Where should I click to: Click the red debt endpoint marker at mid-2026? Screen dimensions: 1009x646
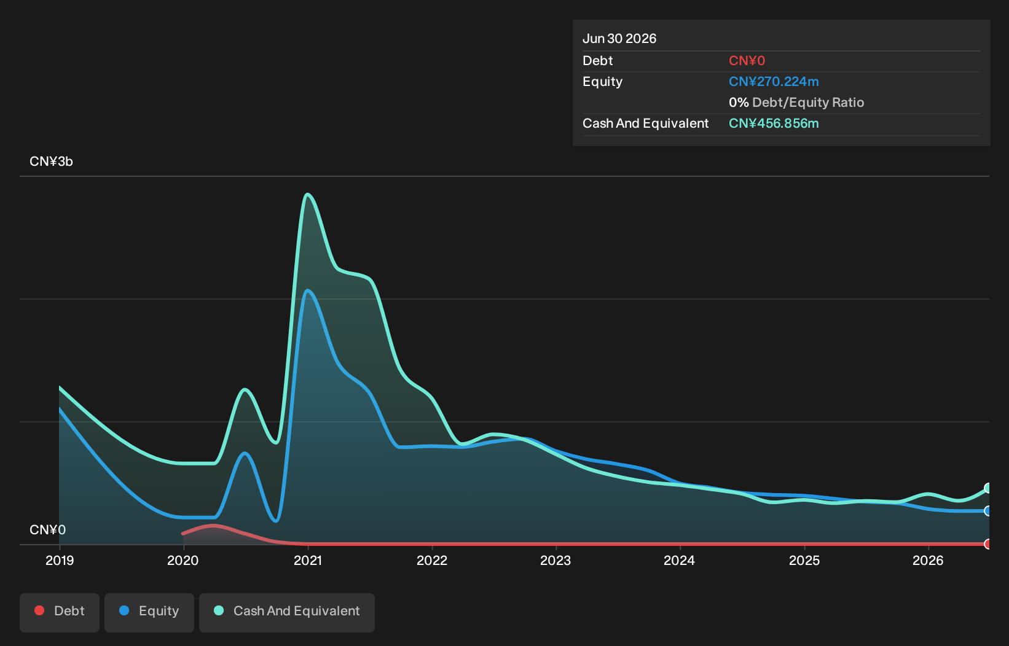[988, 544]
